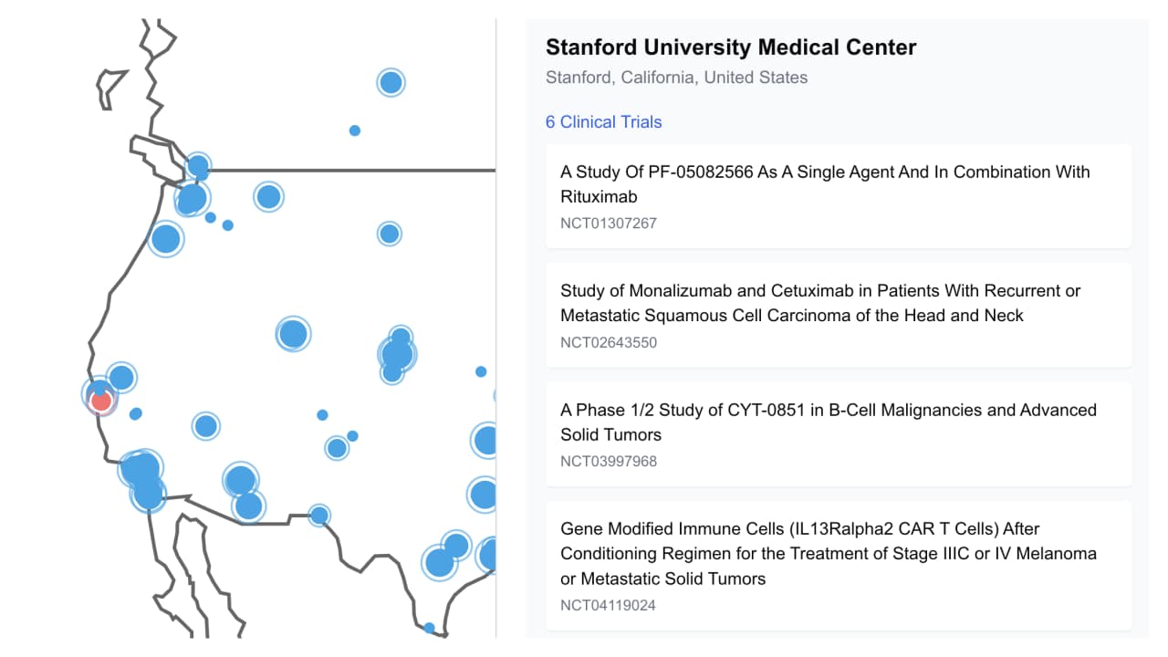Select the small dot at Texas's southern tip
Viewport: 1168px width, 657px height.
click(429, 628)
